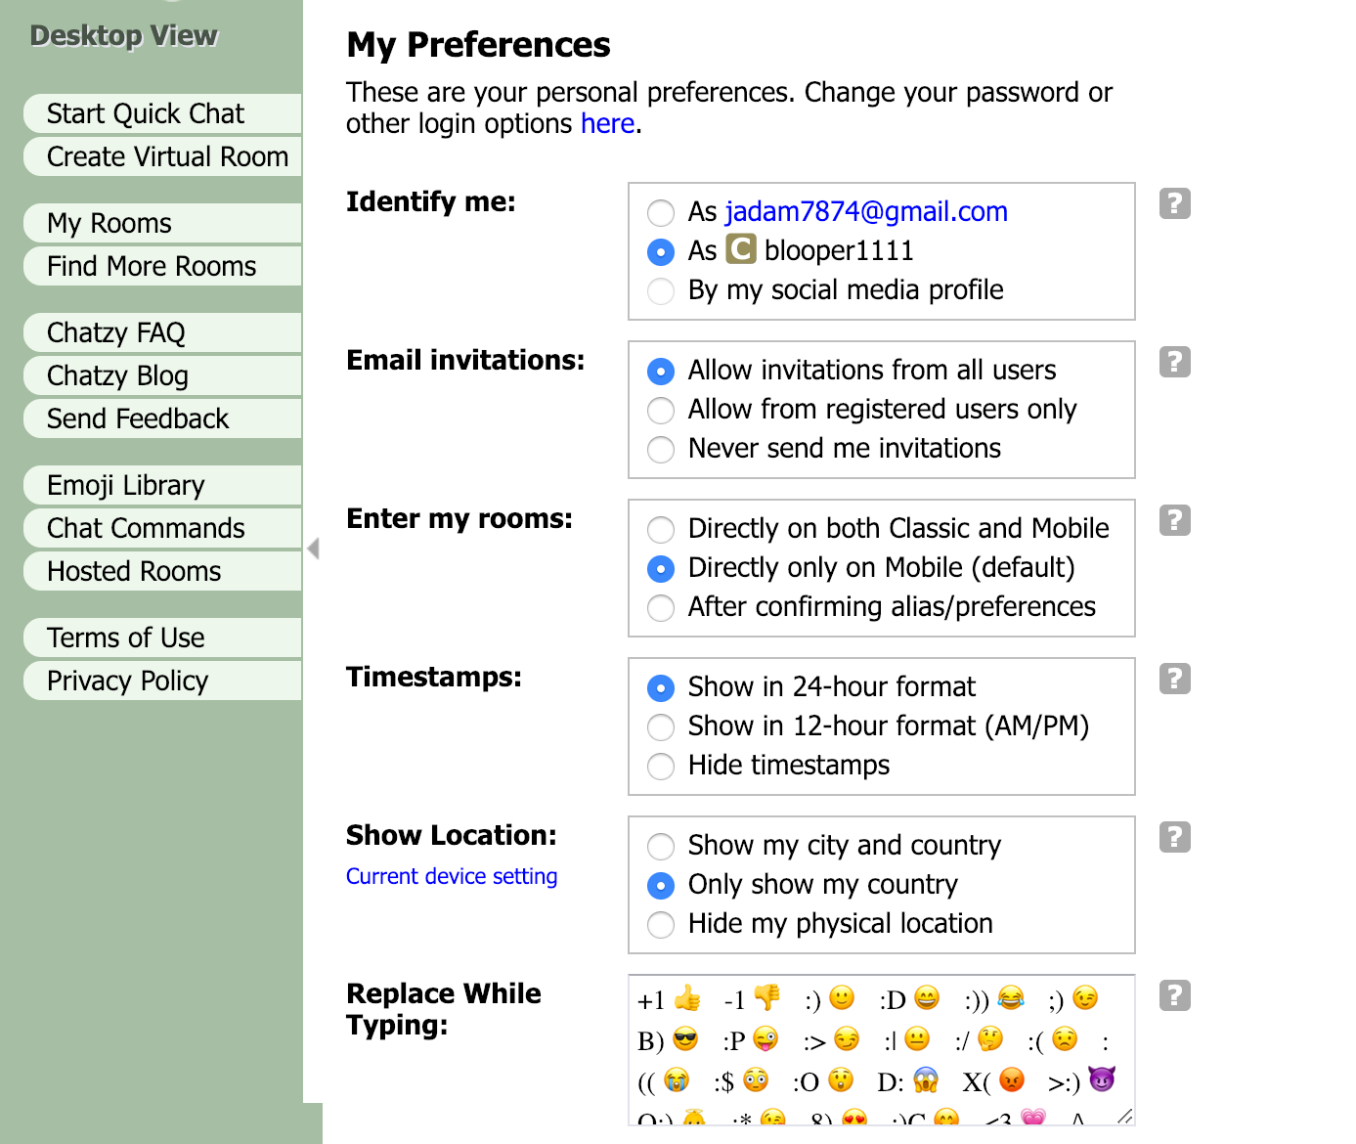
Task: Select identify by my social media profile
Action: [x=661, y=291]
